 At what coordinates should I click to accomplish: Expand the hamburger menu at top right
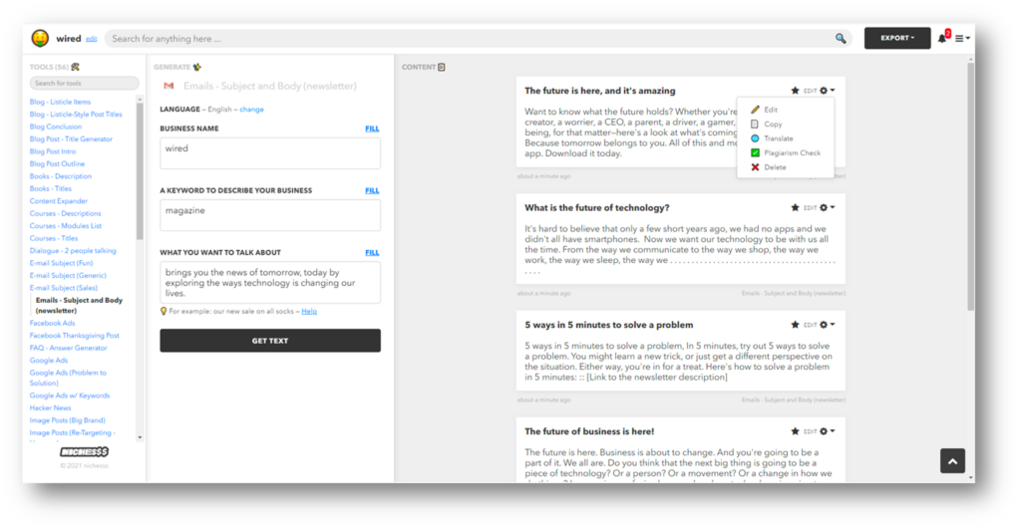[962, 39]
